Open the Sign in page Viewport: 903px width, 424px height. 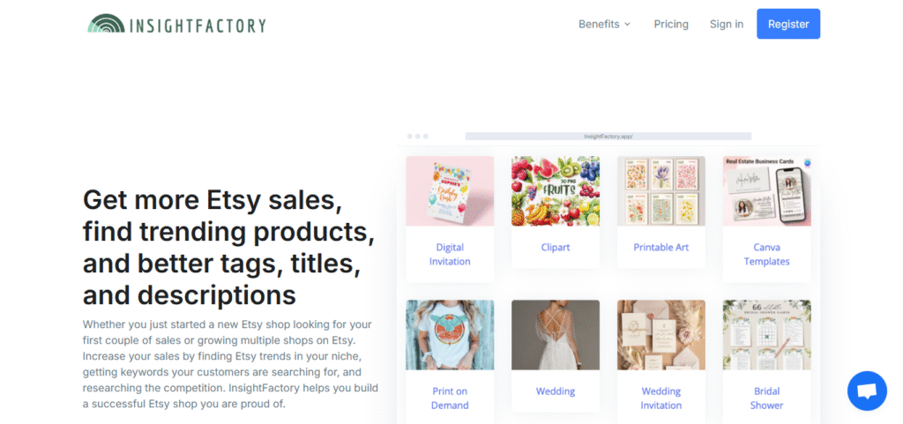[x=727, y=24]
